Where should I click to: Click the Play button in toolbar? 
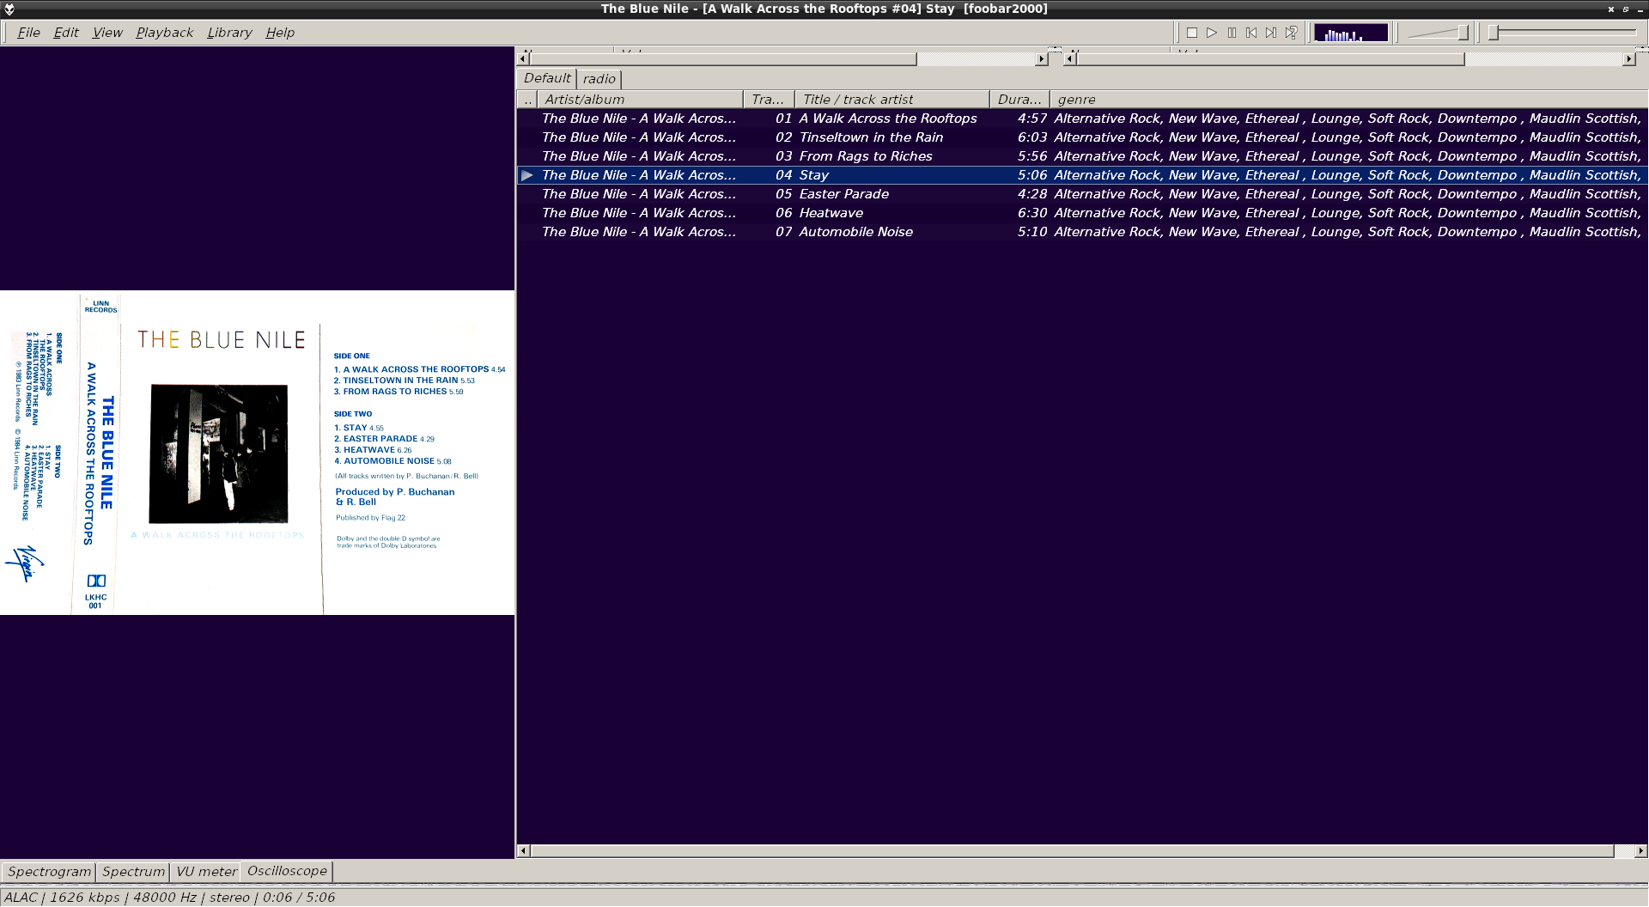click(x=1212, y=33)
